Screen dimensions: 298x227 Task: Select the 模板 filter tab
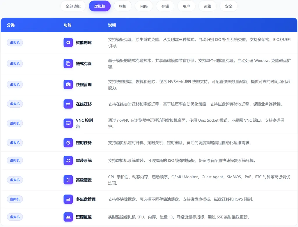pos(123,6)
